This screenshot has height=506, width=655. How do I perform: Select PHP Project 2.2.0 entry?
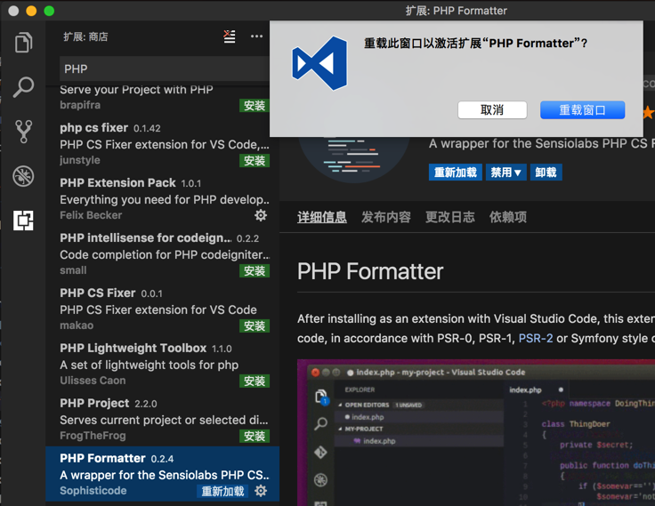click(163, 419)
